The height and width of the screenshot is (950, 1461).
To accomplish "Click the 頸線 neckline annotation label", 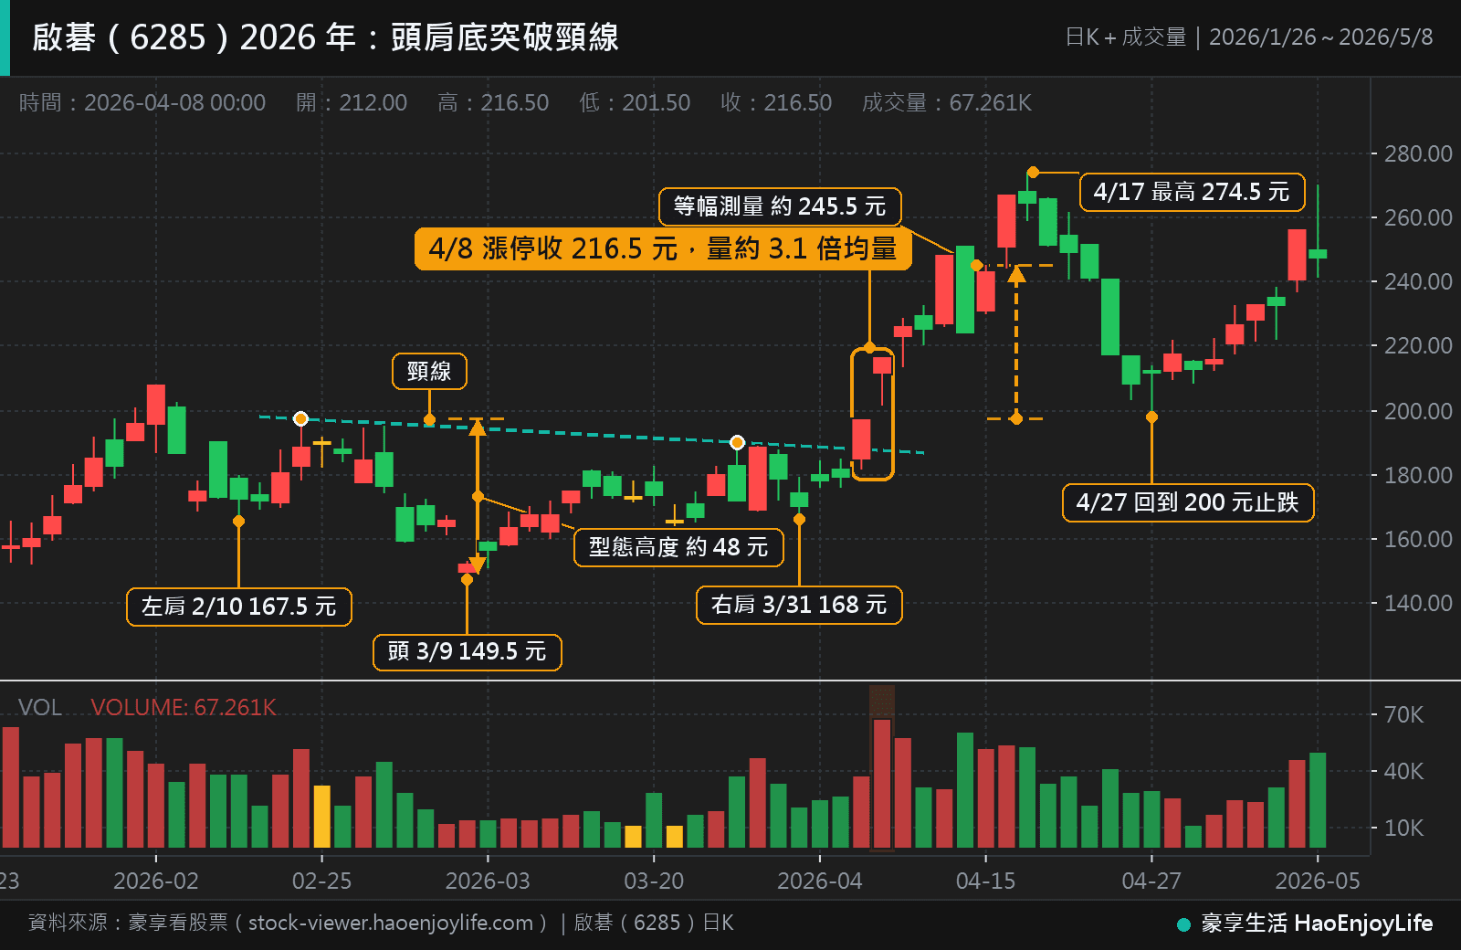I will (x=429, y=371).
